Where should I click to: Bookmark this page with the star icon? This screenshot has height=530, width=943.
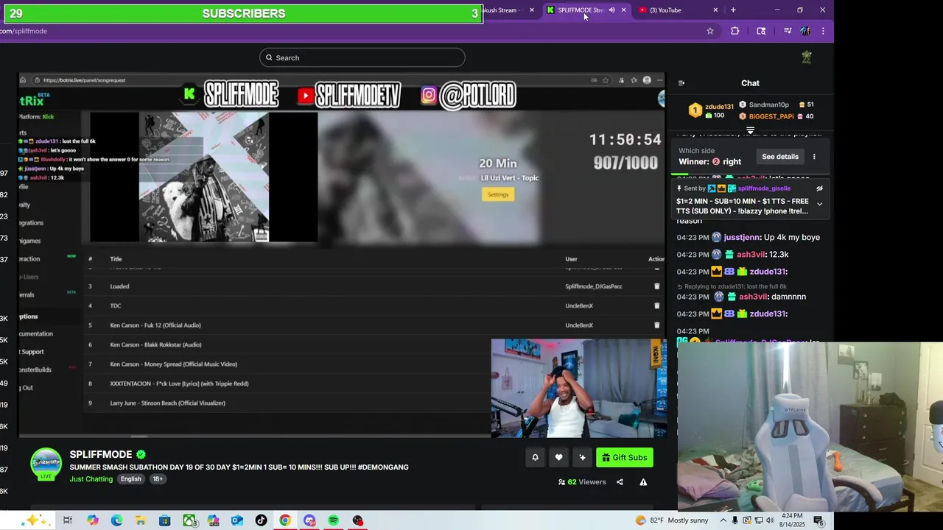pos(710,31)
